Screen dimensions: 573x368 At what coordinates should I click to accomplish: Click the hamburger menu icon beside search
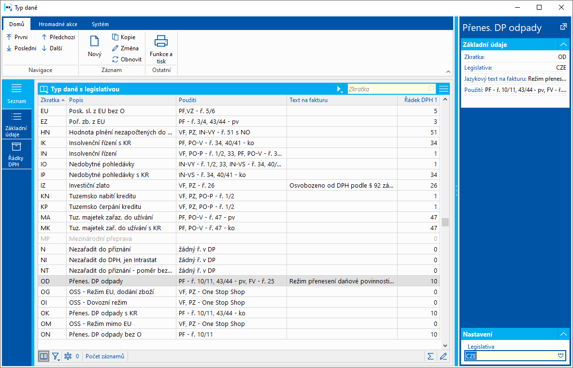(x=444, y=89)
